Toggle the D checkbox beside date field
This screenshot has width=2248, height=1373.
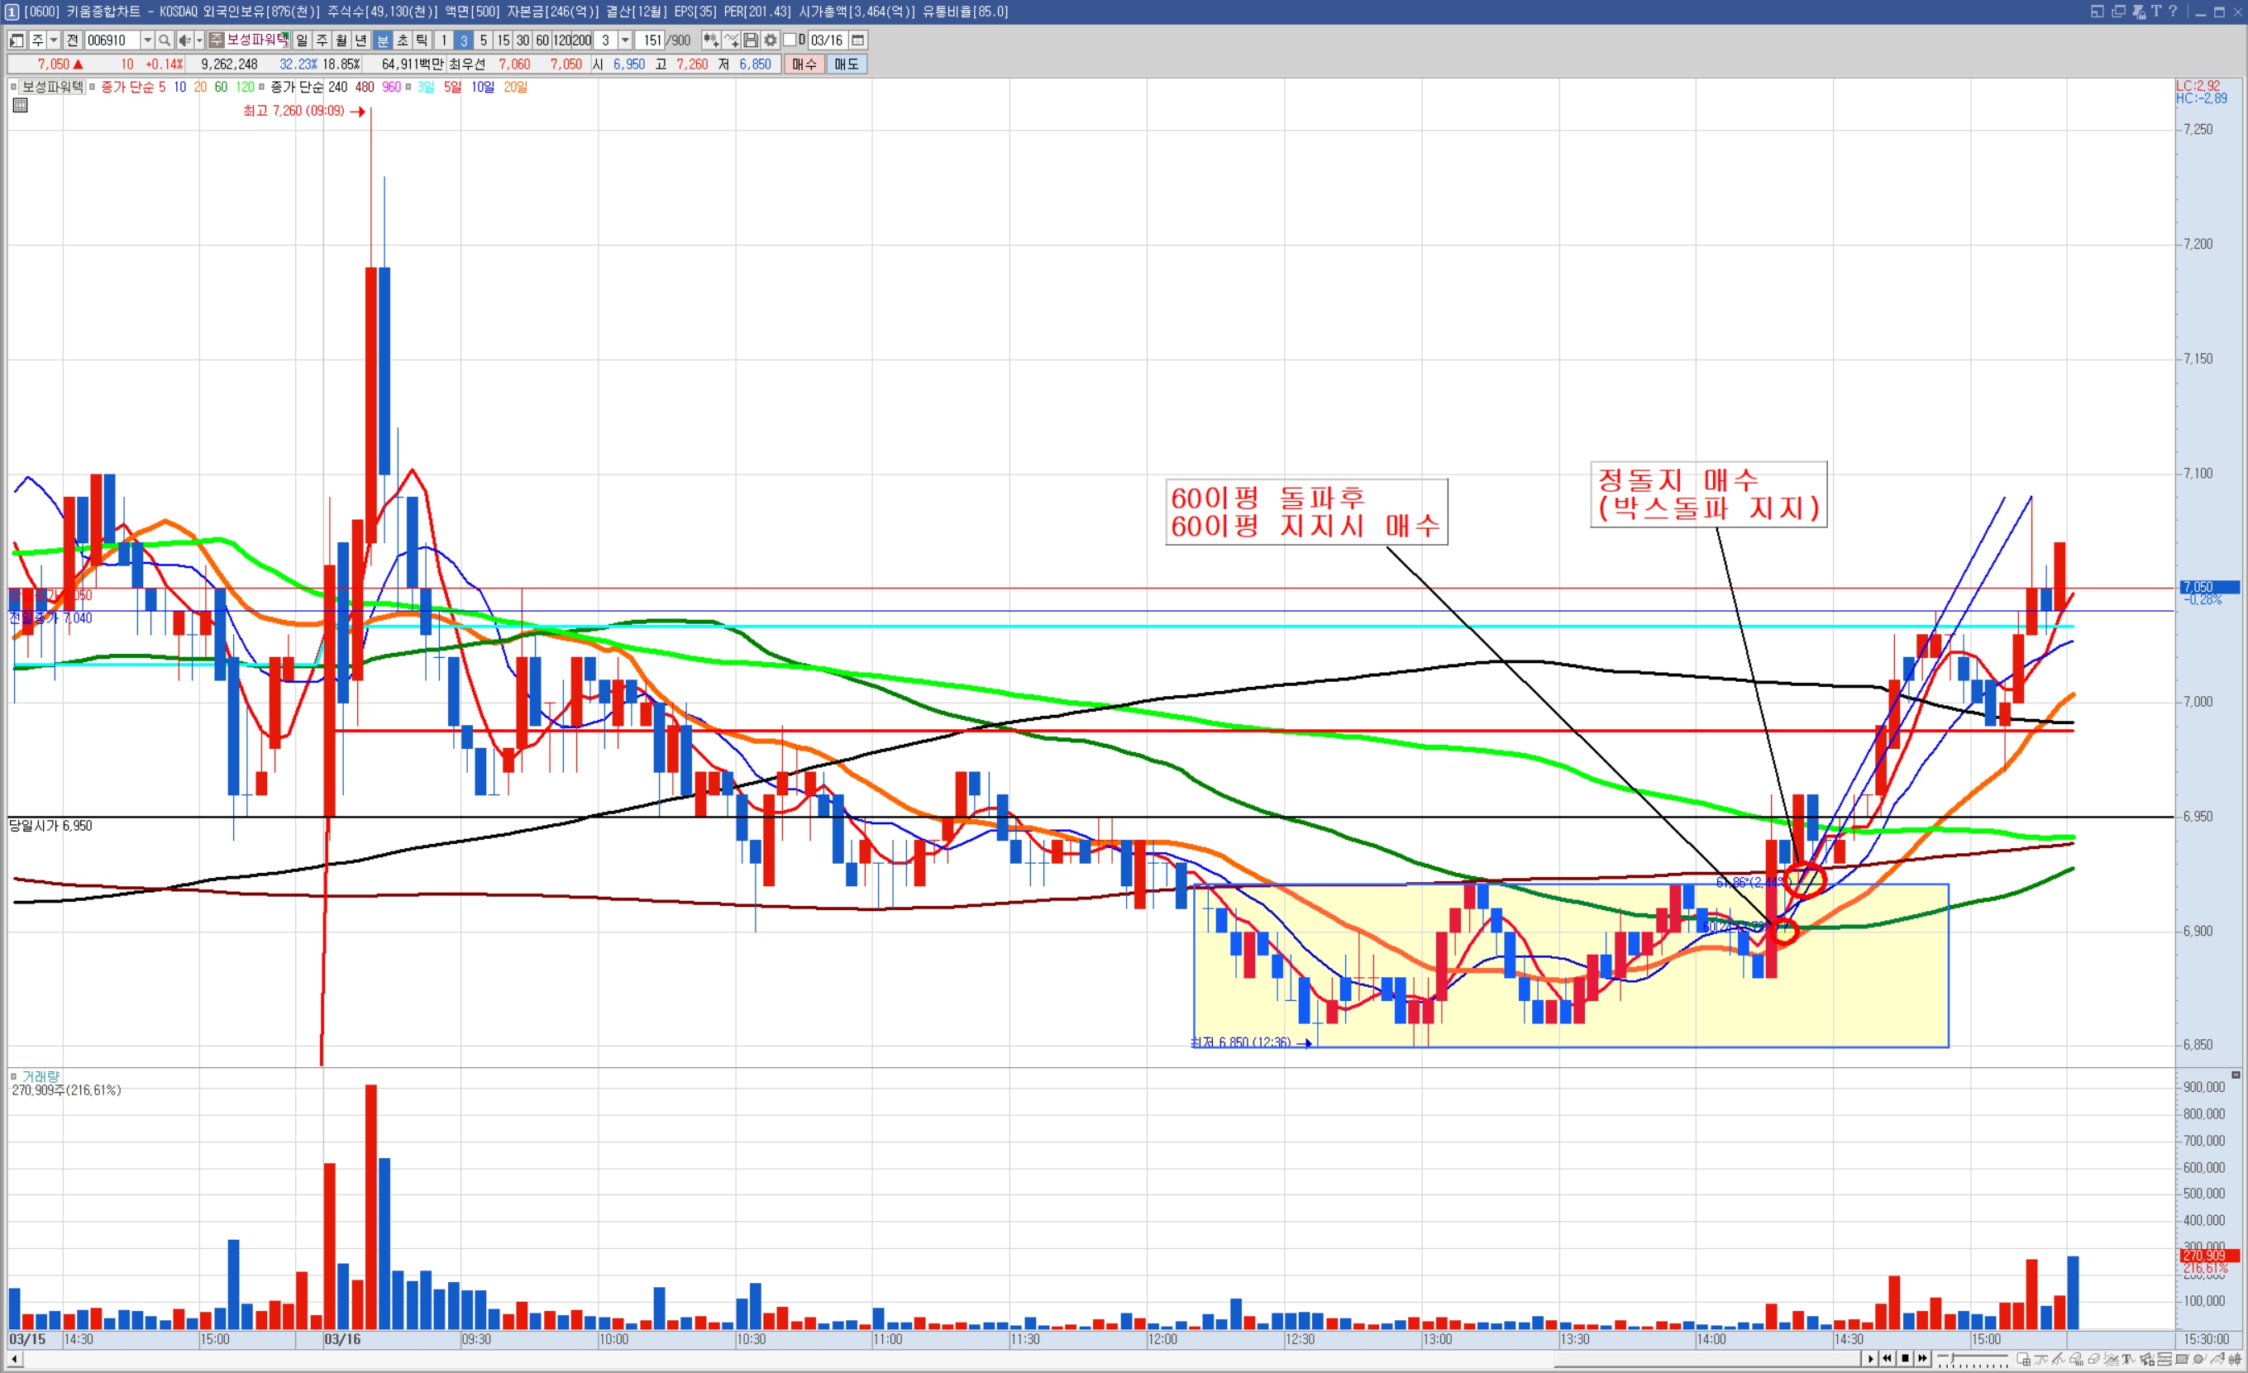tap(790, 41)
